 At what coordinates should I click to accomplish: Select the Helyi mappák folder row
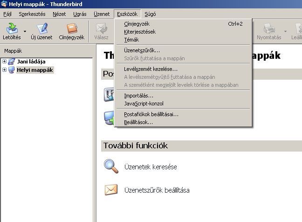pos(35,70)
